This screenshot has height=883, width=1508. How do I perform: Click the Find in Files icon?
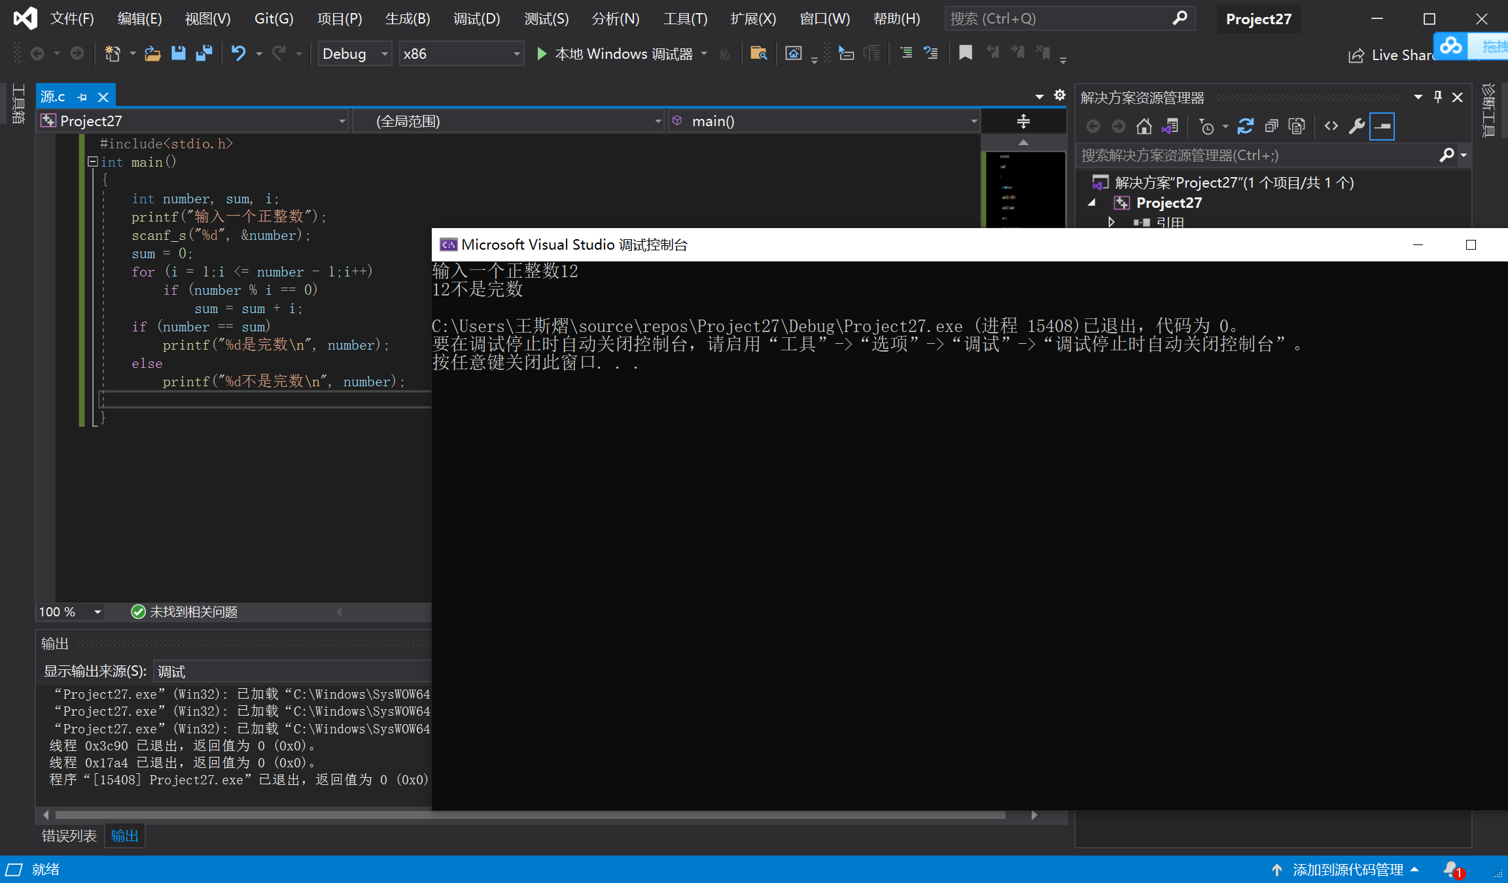click(758, 54)
